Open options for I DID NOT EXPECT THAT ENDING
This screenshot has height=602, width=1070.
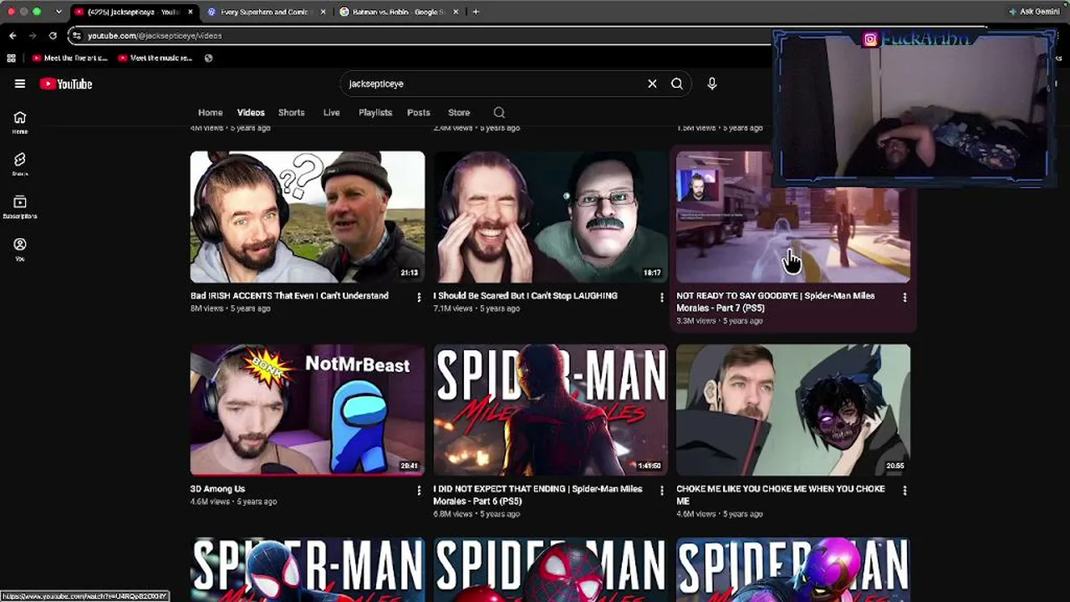[662, 491]
